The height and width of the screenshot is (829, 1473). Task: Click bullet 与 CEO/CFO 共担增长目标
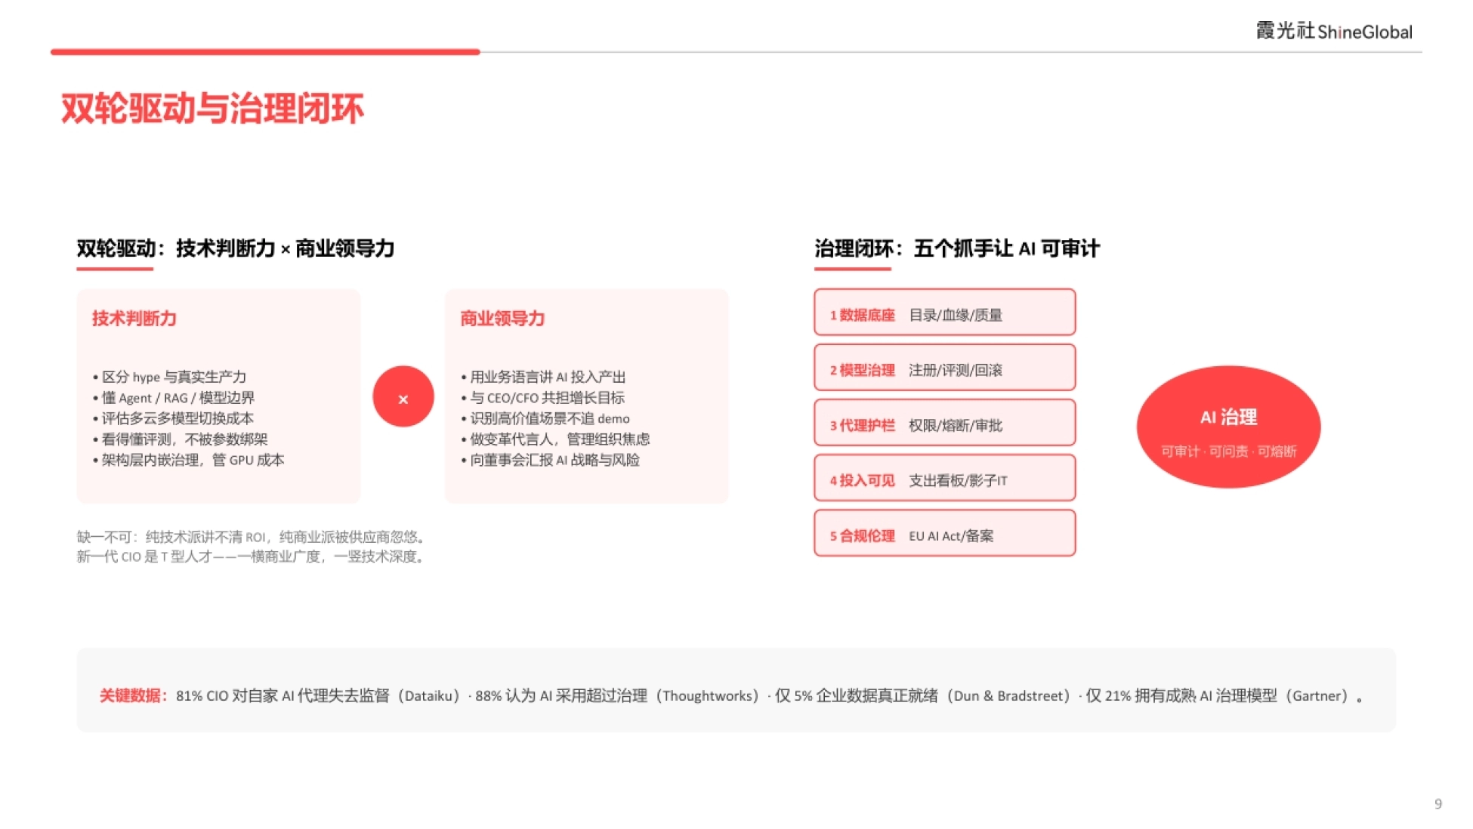coord(542,398)
